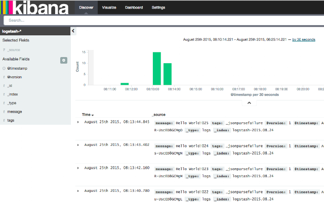
Task: Open the Discover tab
Action: pyautogui.click(x=86, y=8)
